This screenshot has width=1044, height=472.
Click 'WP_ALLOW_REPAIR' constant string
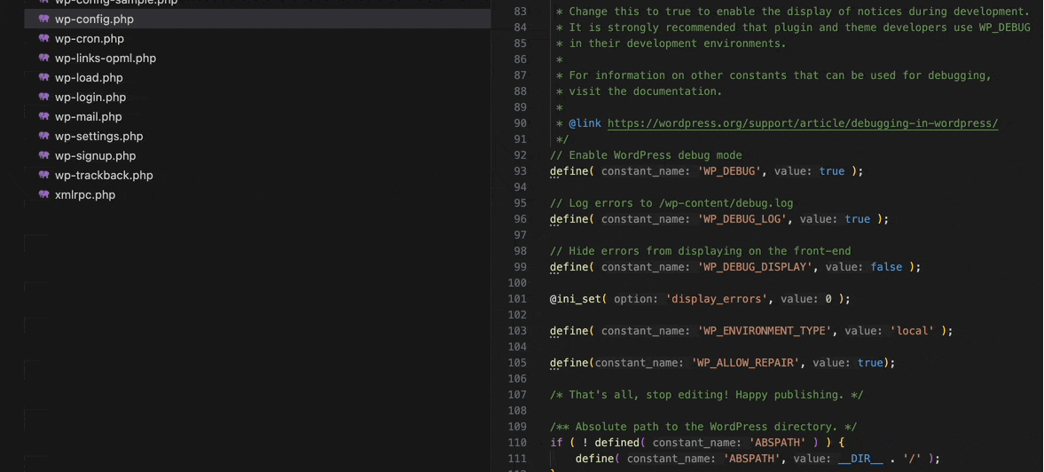tap(746, 363)
